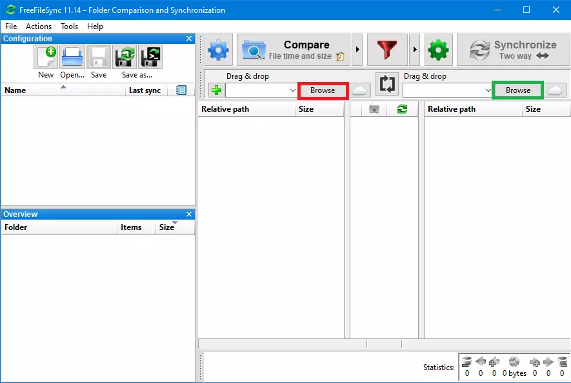Viewport: 571px width, 383px height.
Task: Click the 0 bytes statistics value
Action: tap(514, 373)
